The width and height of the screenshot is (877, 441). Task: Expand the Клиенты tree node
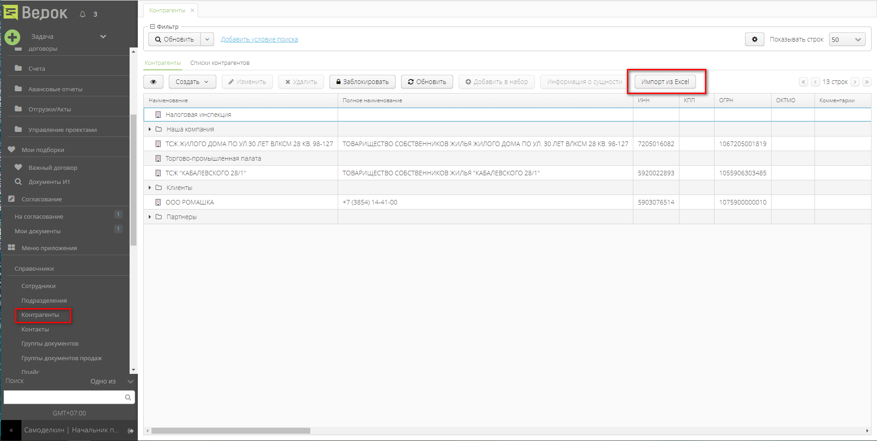click(150, 187)
